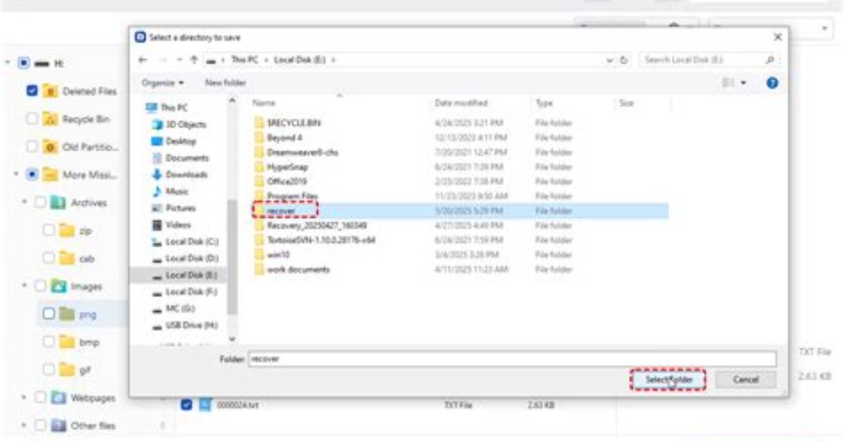Open 3D Objects in navigation pane

[x=180, y=124]
